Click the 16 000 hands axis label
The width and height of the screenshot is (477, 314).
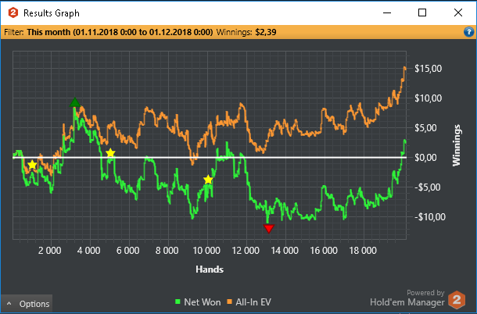pos(324,251)
